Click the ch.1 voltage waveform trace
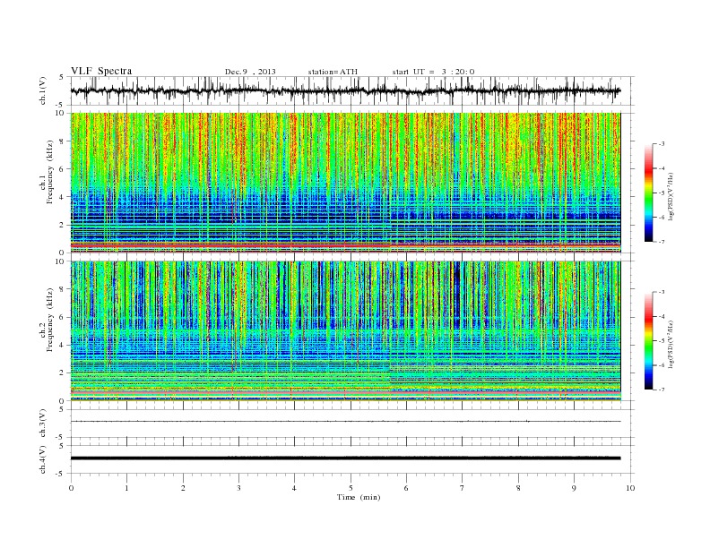This screenshot has height=548, width=710. pos(345,90)
